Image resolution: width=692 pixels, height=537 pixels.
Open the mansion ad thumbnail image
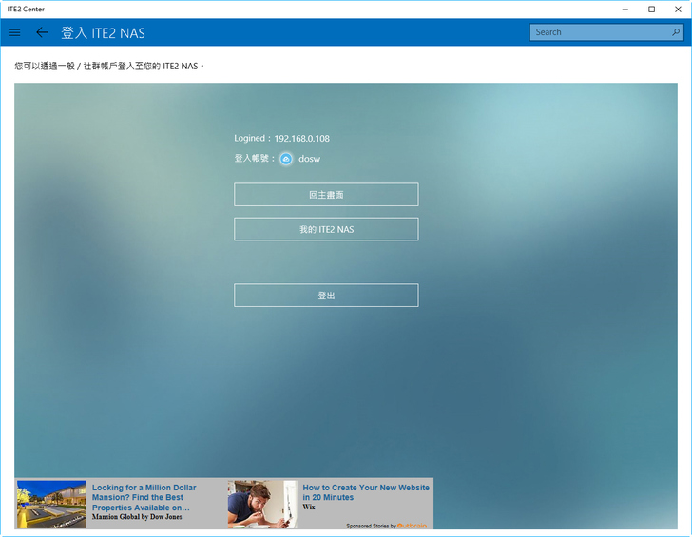coord(51,504)
